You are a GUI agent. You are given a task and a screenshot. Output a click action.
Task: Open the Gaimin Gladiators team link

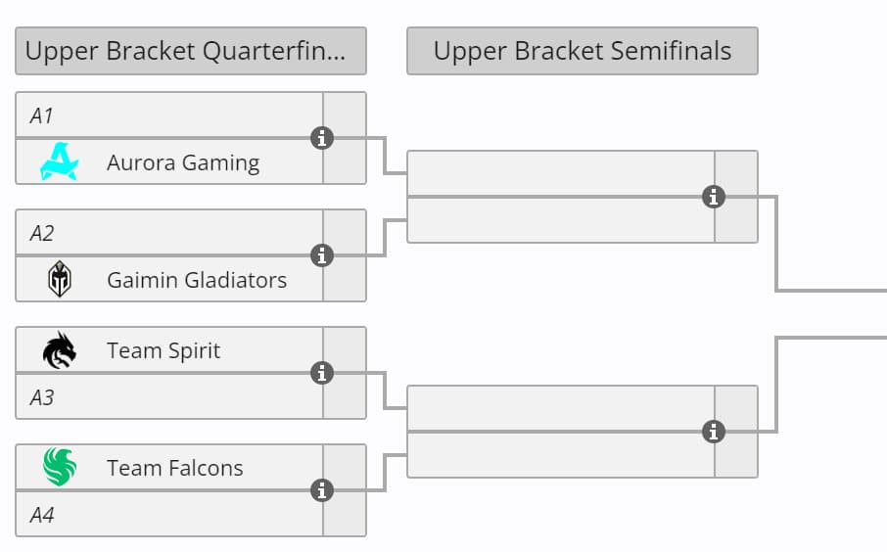coord(197,280)
